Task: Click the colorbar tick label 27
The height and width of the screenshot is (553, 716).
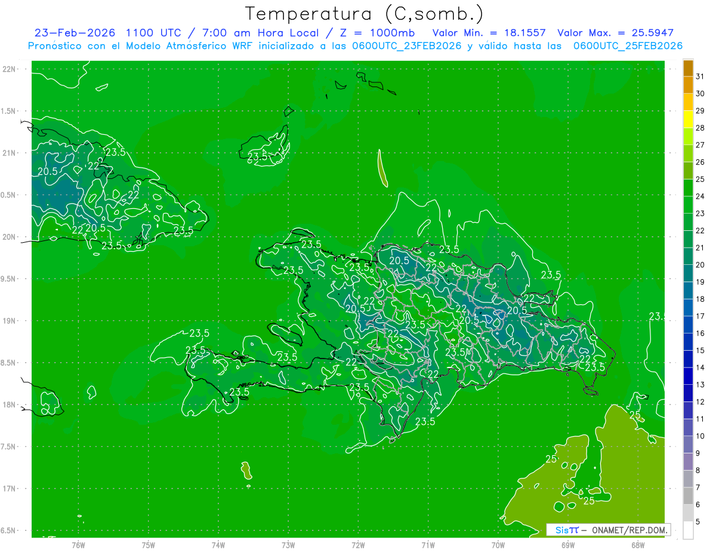Action: pyautogui.click(x=700, y=145)
